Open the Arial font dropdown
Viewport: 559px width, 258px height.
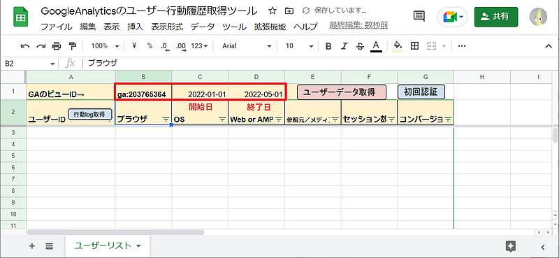pyautogui.click(x=247, y=46)
